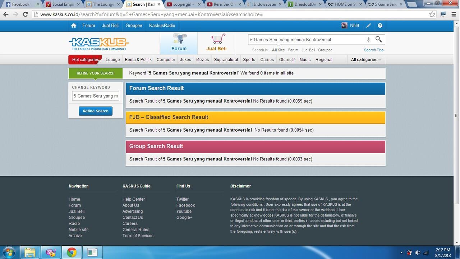Open KaskusRadio link
This screenshot has height=259, width=460.
coord(162,26)
